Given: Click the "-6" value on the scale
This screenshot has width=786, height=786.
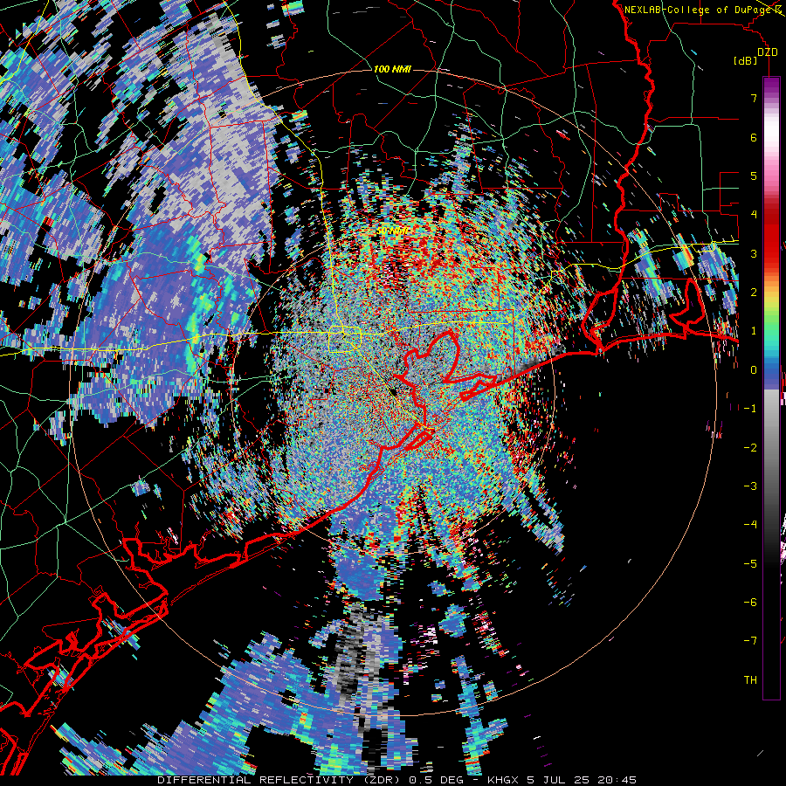Looking at the screenshot, I should tap(750, 603).
